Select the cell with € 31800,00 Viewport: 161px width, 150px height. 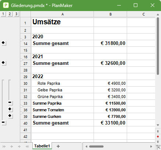click(x=111, y=43)
